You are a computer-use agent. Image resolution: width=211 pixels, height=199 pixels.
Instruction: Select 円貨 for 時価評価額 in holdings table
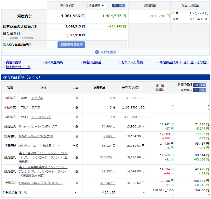tap(196, 85)
